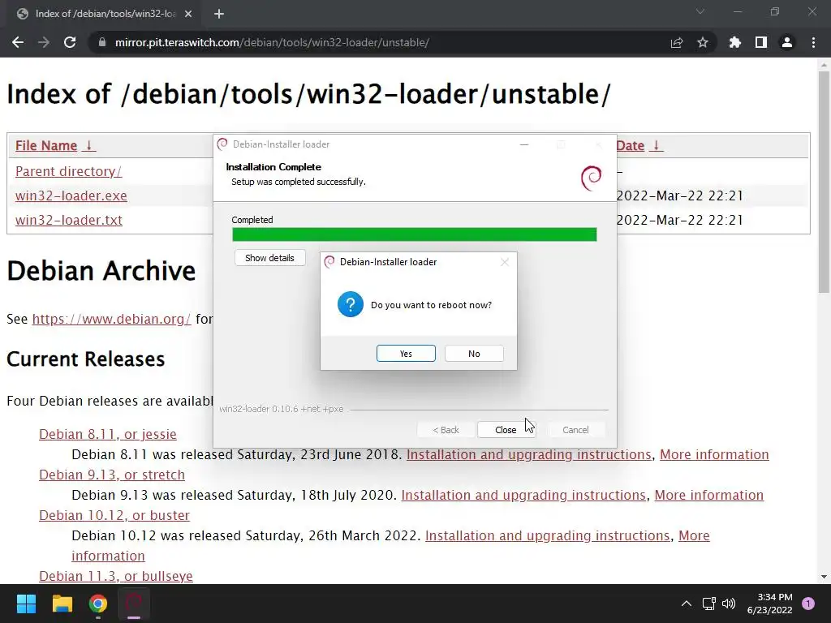Open Chrome profile avatar
Screen dimensions: 831x623
(x=787, y=42)
